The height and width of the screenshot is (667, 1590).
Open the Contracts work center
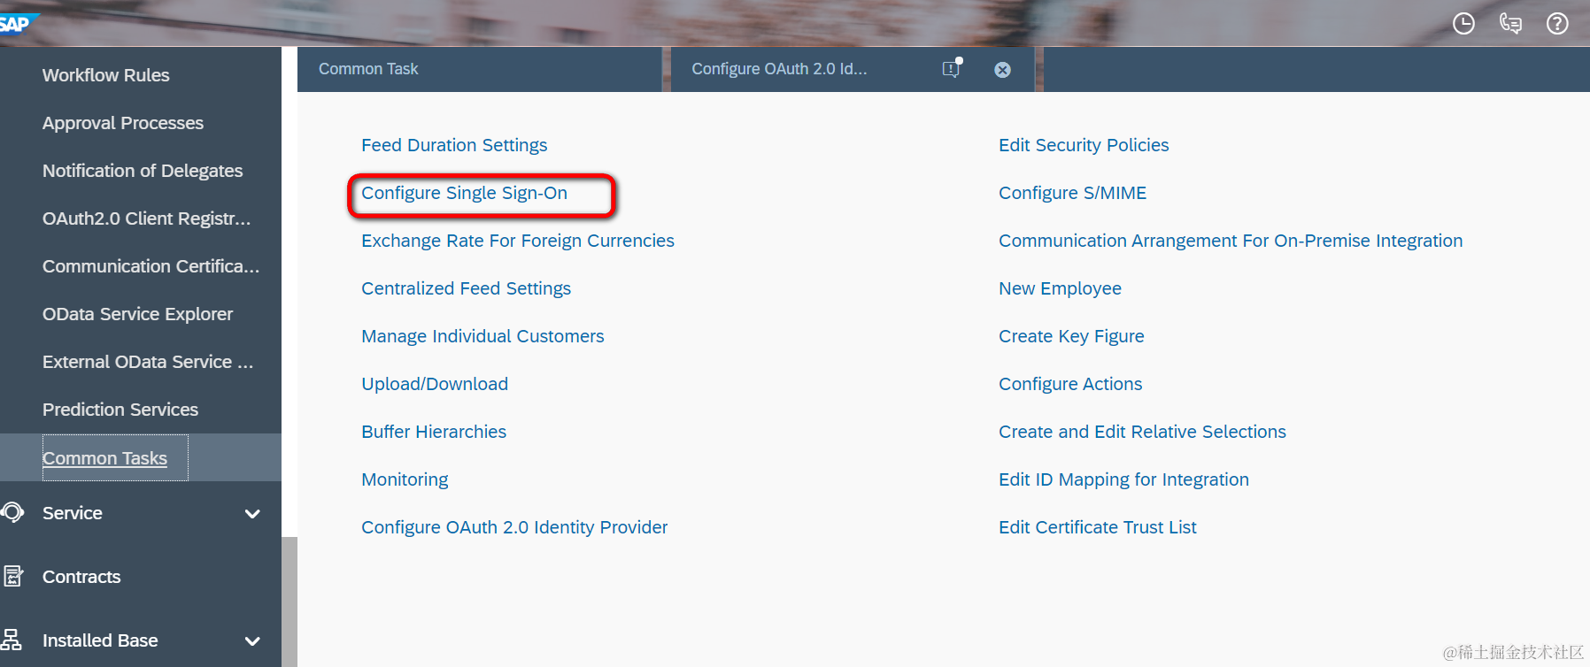click(81, 577)
